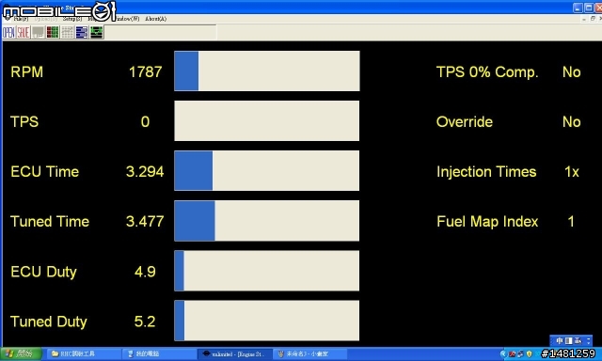Click the Injection Times label
602x361 pixels.
coord(486,172)
